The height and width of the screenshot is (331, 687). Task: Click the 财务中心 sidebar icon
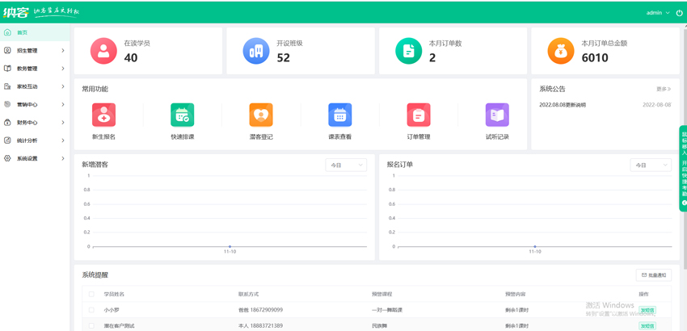coord(7,122)
